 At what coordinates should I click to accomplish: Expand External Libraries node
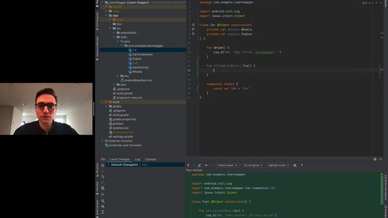102,141
